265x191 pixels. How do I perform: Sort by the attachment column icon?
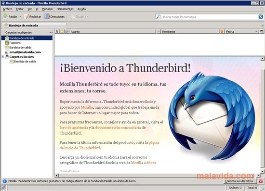67,31
